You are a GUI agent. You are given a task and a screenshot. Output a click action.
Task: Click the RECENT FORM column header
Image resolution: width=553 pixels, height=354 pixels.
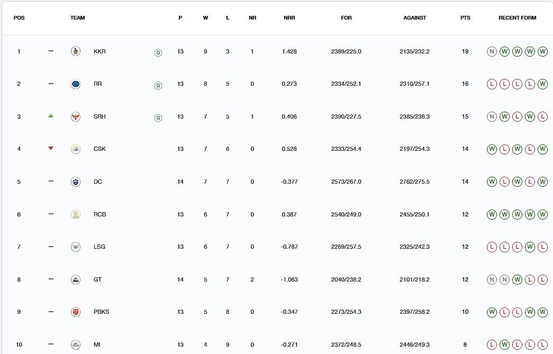click(517, 17)
